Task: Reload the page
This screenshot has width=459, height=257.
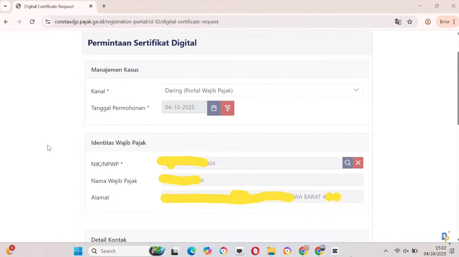Action: (32, 22)
